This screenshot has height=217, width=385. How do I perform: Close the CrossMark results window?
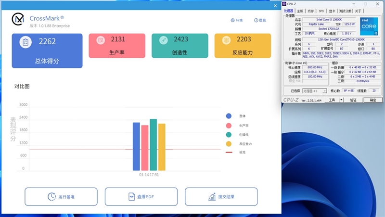[275, 6]
